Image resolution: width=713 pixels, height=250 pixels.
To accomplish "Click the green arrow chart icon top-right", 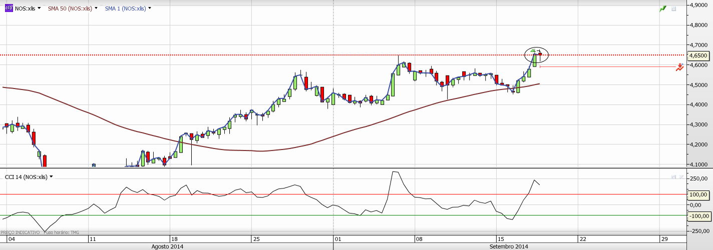I will point(663,8).
